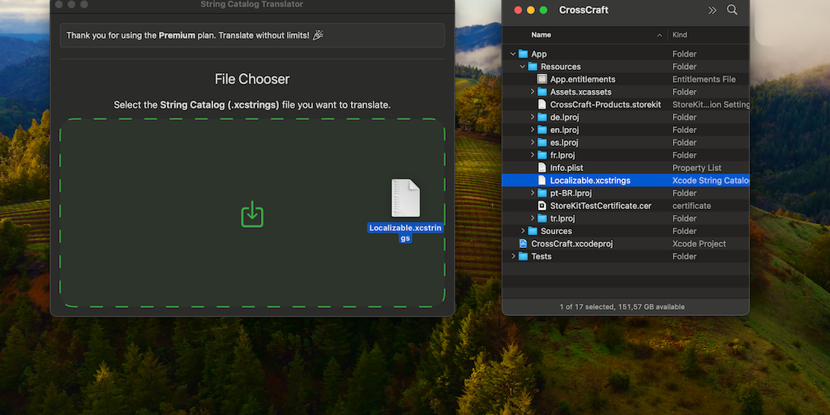Select the CrossCraft.xcodeproj project icon

click(523, 244)
